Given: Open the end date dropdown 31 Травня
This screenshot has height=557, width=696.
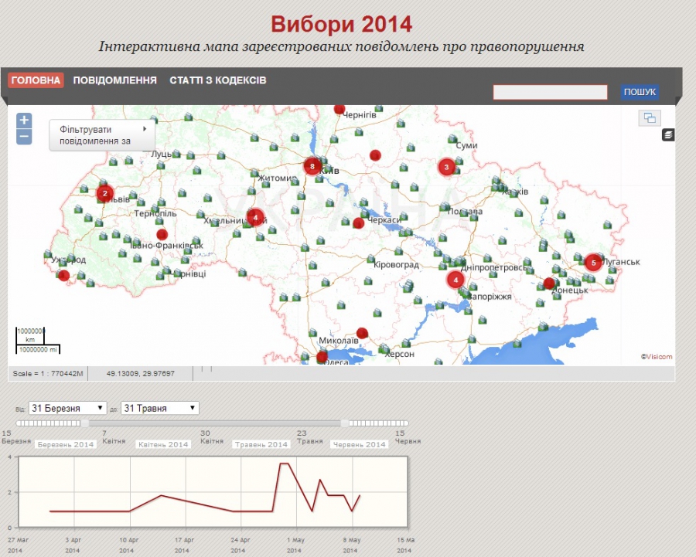Looking at the screenshot, I should pos(160,408).
